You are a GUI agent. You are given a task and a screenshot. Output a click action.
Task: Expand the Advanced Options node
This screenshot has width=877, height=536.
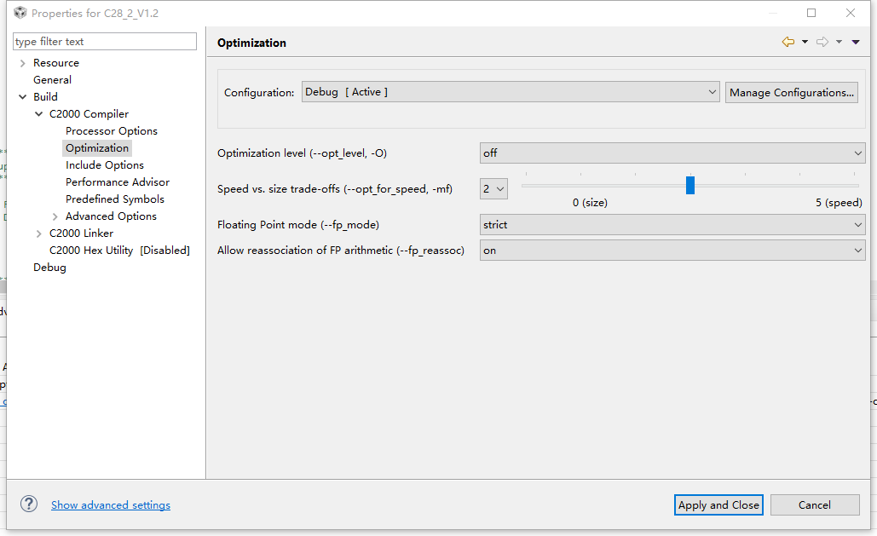tap(55, 216)
